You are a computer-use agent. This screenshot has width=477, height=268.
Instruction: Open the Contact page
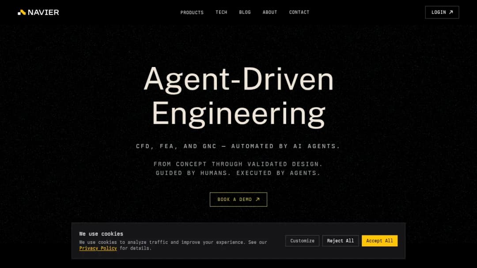pos(299,12)
